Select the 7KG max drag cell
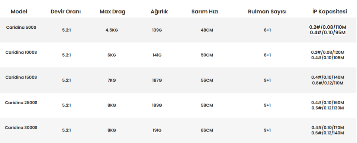This screenshot has width=357, height=143. [112, 80]
